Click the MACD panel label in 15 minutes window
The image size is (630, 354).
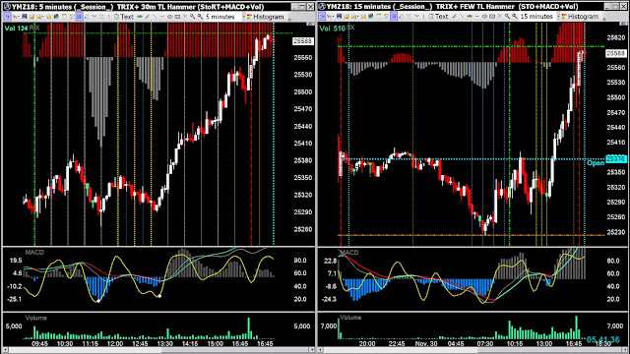[349, 252]
